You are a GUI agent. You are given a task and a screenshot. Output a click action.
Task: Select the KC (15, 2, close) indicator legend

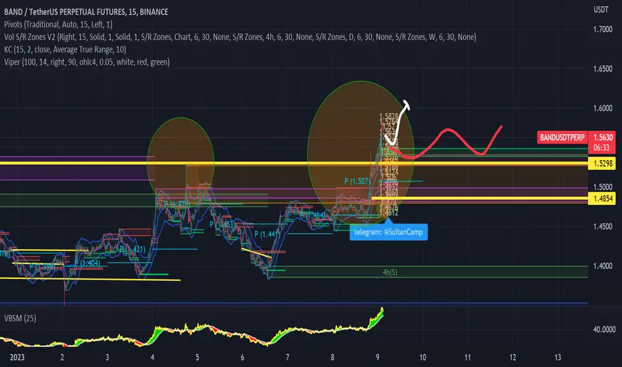coord(65,49)
